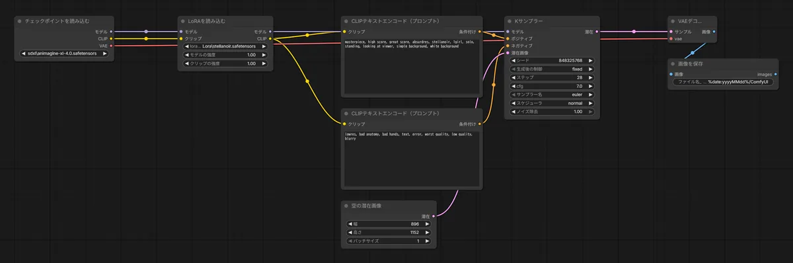The width and height of the screenshot is (793, 263).
Task: Click the モデル output socket on checkpoint loader
Action: coord(111,31)
